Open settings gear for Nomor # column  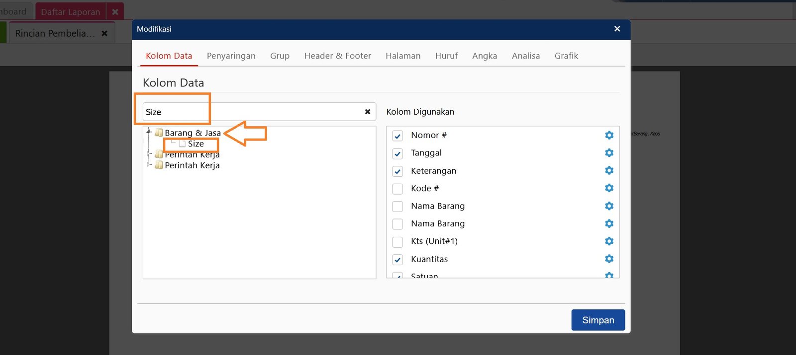[609, 135]
